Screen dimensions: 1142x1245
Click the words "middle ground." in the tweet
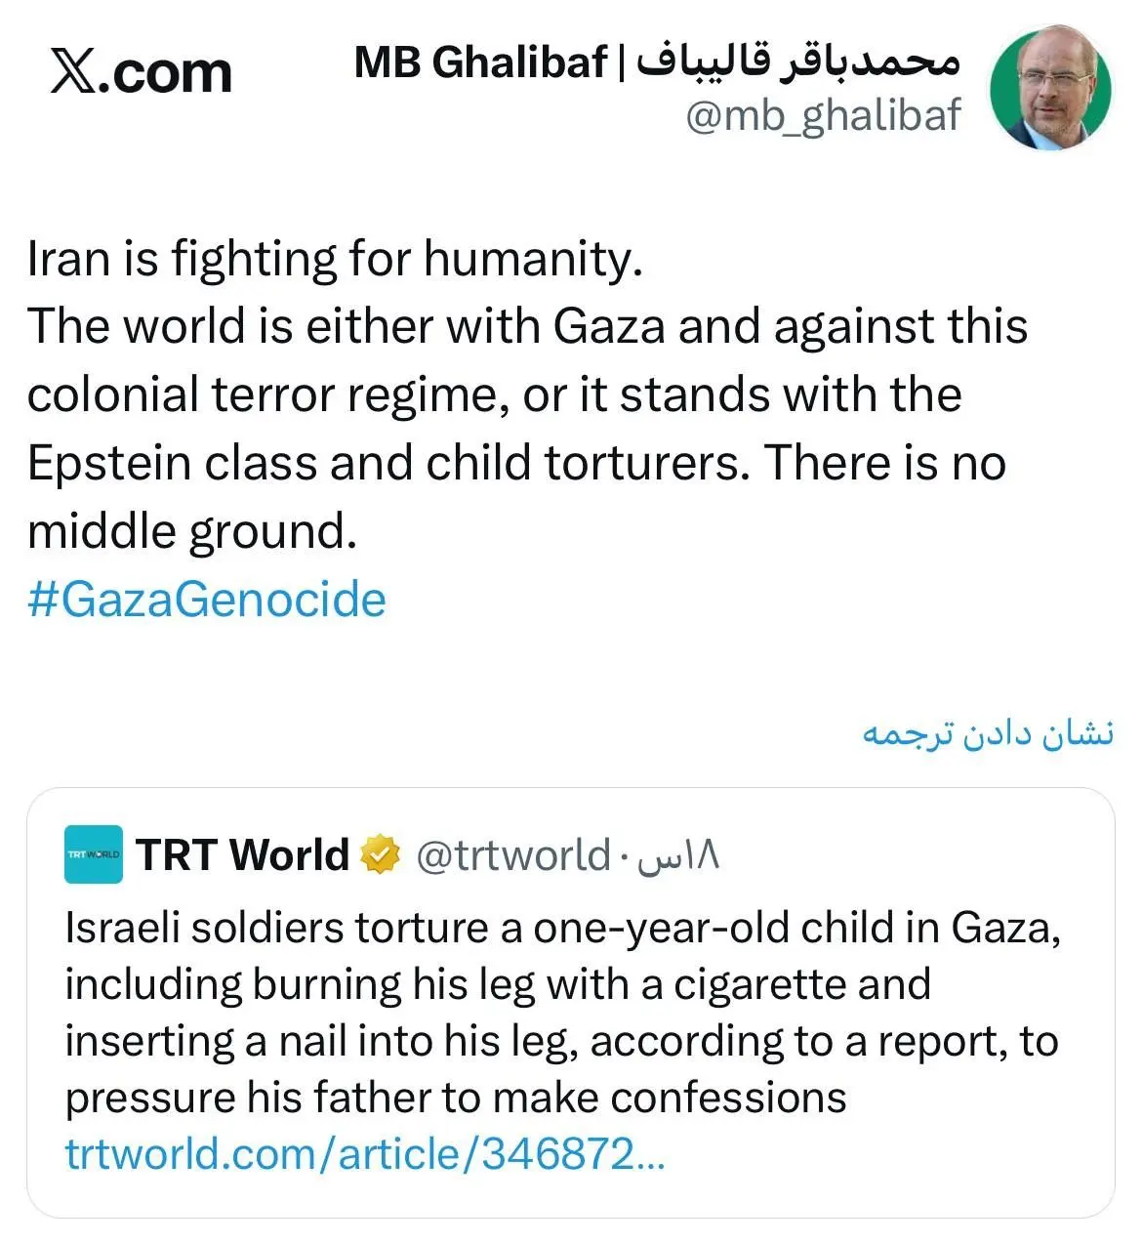[192, 531]
